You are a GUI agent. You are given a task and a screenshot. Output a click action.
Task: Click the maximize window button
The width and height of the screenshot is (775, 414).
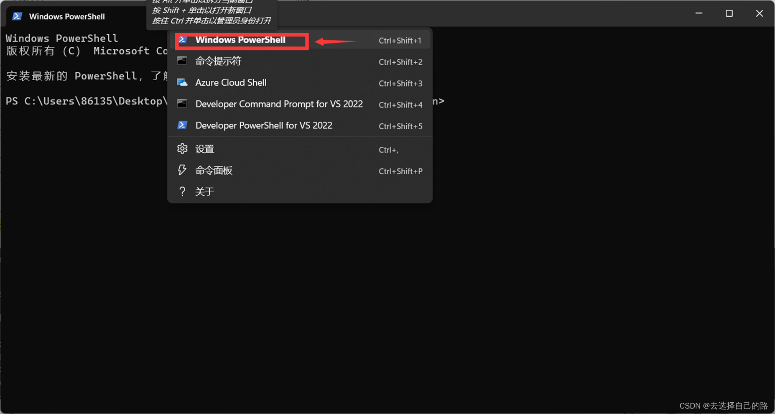point(729,13)
